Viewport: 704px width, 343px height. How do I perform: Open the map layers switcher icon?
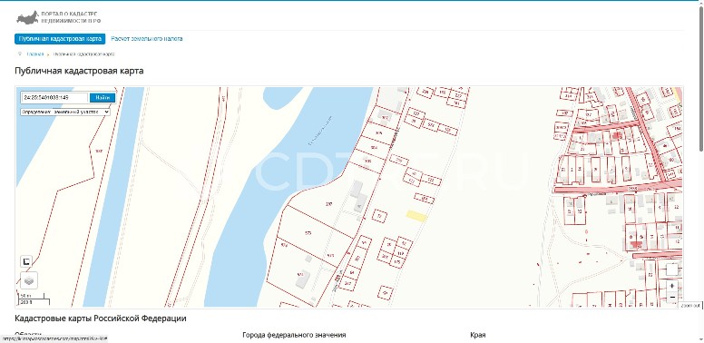click(x=29, y=280)
